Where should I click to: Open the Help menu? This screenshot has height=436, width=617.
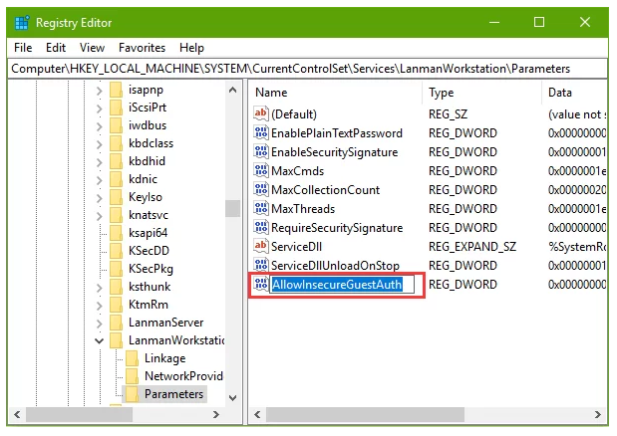tap(191, 48)
